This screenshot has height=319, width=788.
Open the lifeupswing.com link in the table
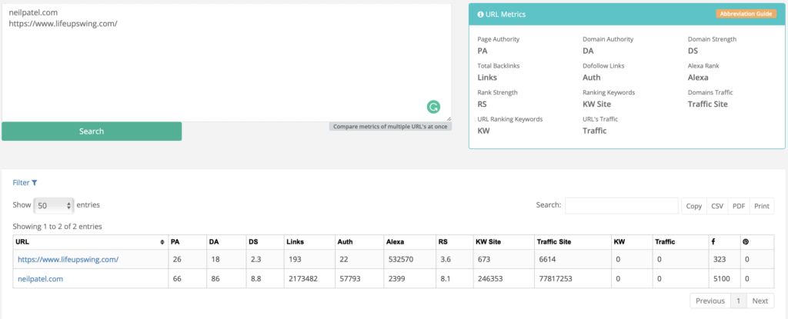click(68, 260)
